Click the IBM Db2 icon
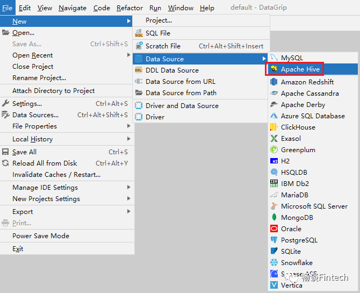 [x=273, y=183]
